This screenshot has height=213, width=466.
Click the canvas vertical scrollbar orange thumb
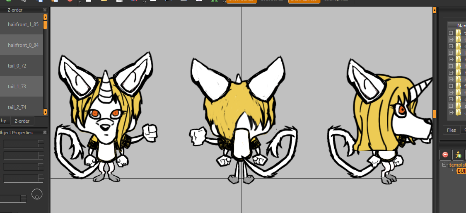point(435,114)
